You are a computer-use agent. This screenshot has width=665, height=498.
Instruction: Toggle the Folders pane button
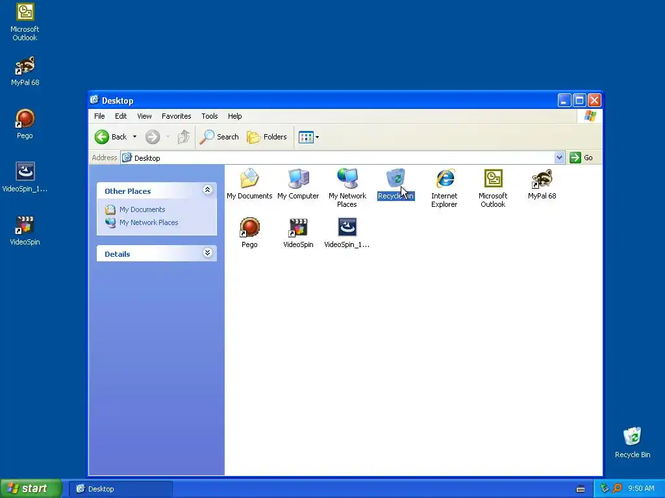pyautogui.click(x=267, y=137)
